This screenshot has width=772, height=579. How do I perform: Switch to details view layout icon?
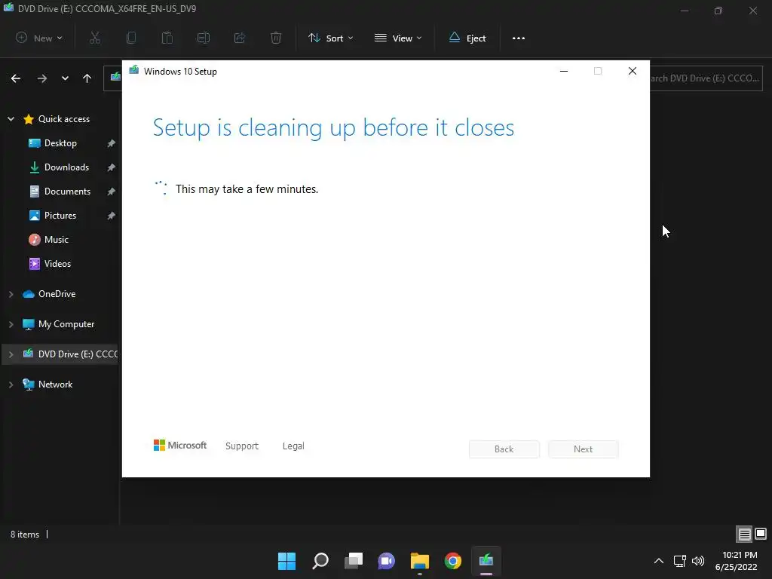744,534
